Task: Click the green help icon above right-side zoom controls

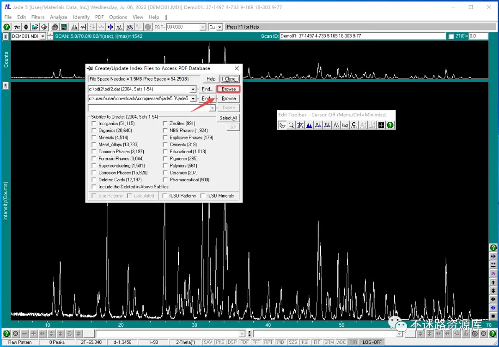Action: pos(493,248)
